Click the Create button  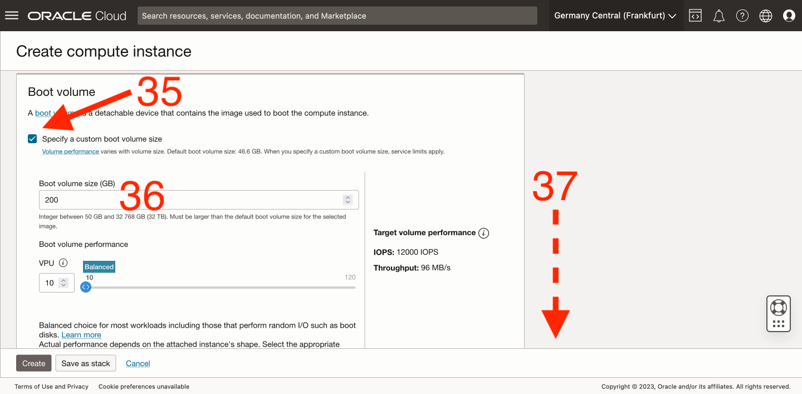(x=33, y=363)
